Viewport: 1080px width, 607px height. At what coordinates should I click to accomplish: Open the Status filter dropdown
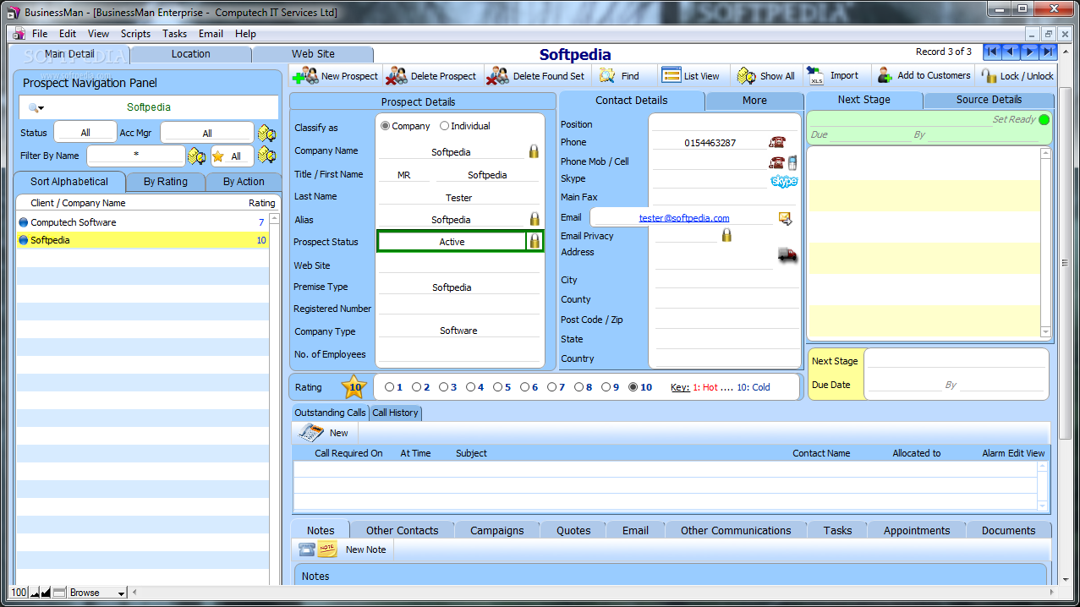tap(85, 133)
